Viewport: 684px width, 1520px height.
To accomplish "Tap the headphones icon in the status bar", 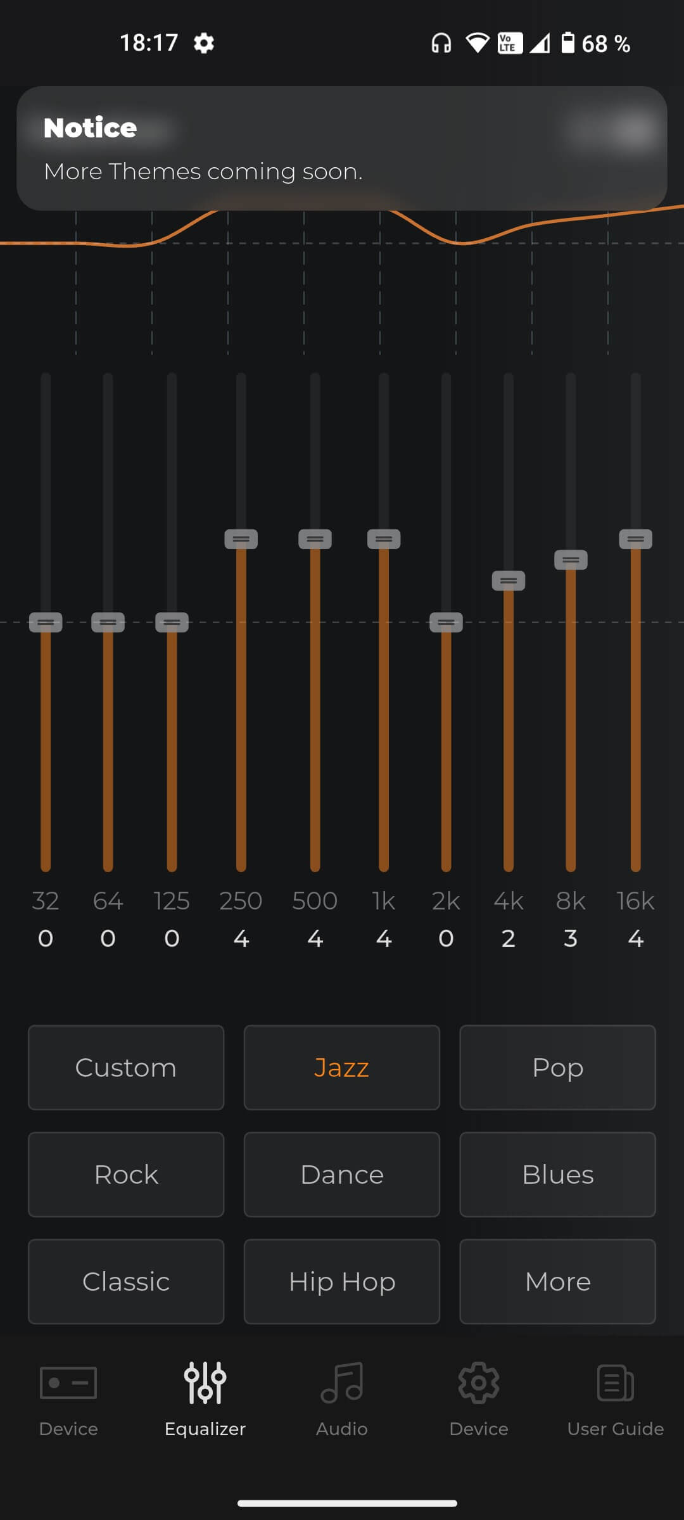I will pos(441,43).
